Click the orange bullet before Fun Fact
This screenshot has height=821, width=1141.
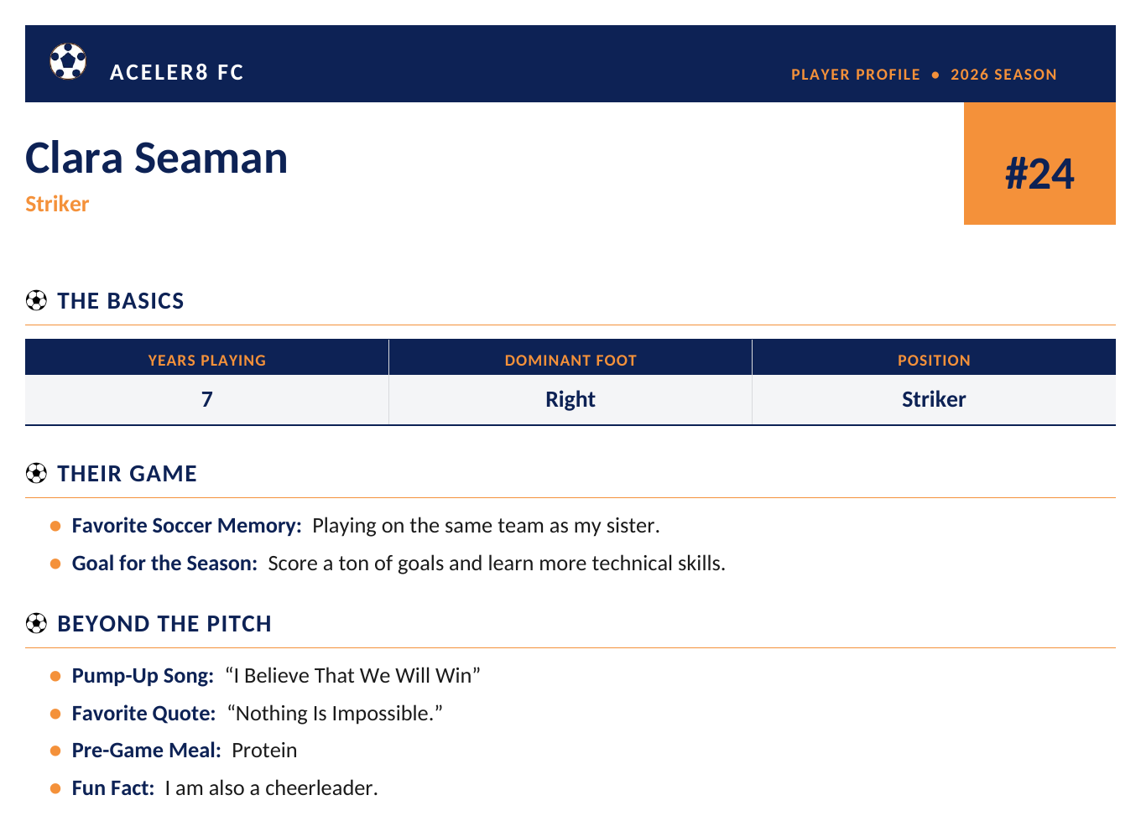pyautogui.click(x=55, y=788)
